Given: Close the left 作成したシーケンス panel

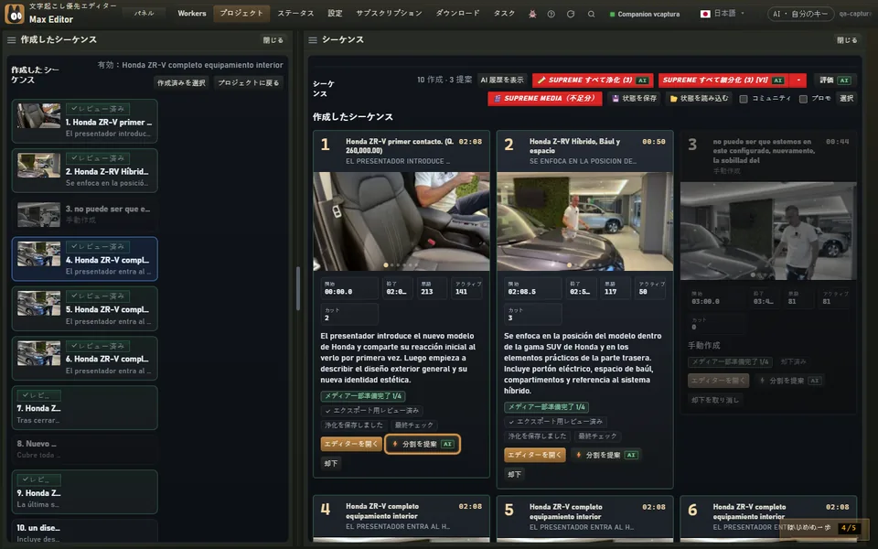Looking at the screenshot, I should [x=273, y=40].
